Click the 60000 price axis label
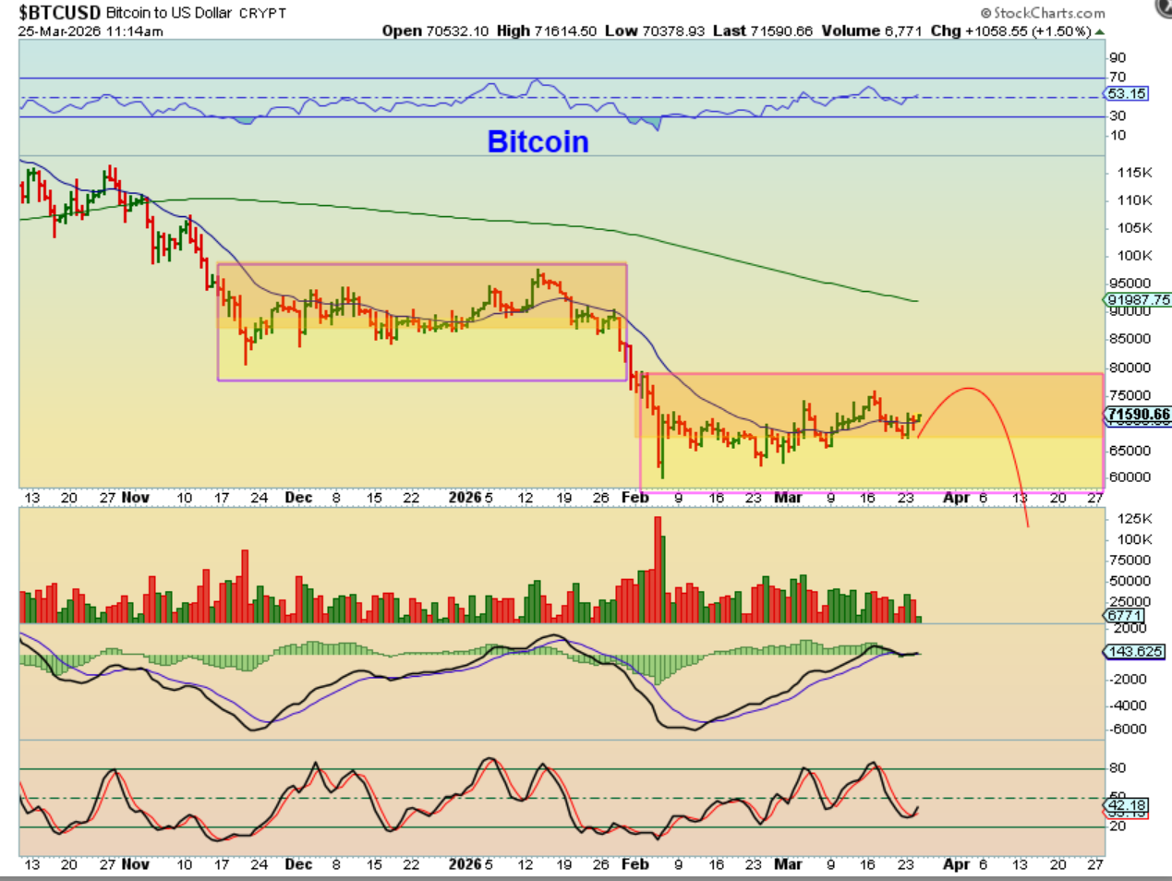Image resolution: width=1172 pixels, height=881 pixels. pyautogui.click(x=1130, y=477)
